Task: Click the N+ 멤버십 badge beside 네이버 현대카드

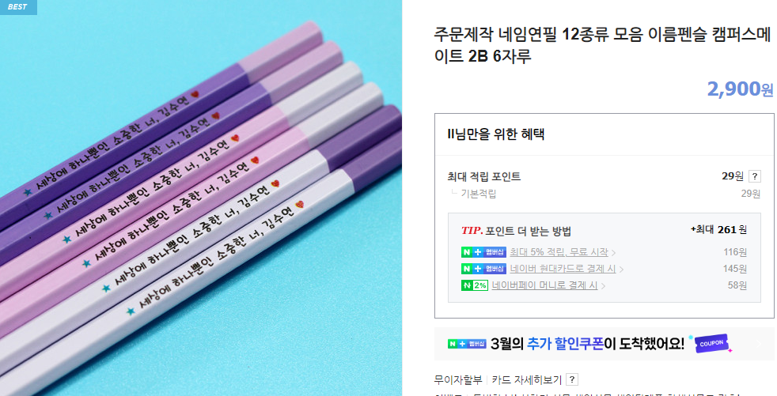Action: [483, 269]
